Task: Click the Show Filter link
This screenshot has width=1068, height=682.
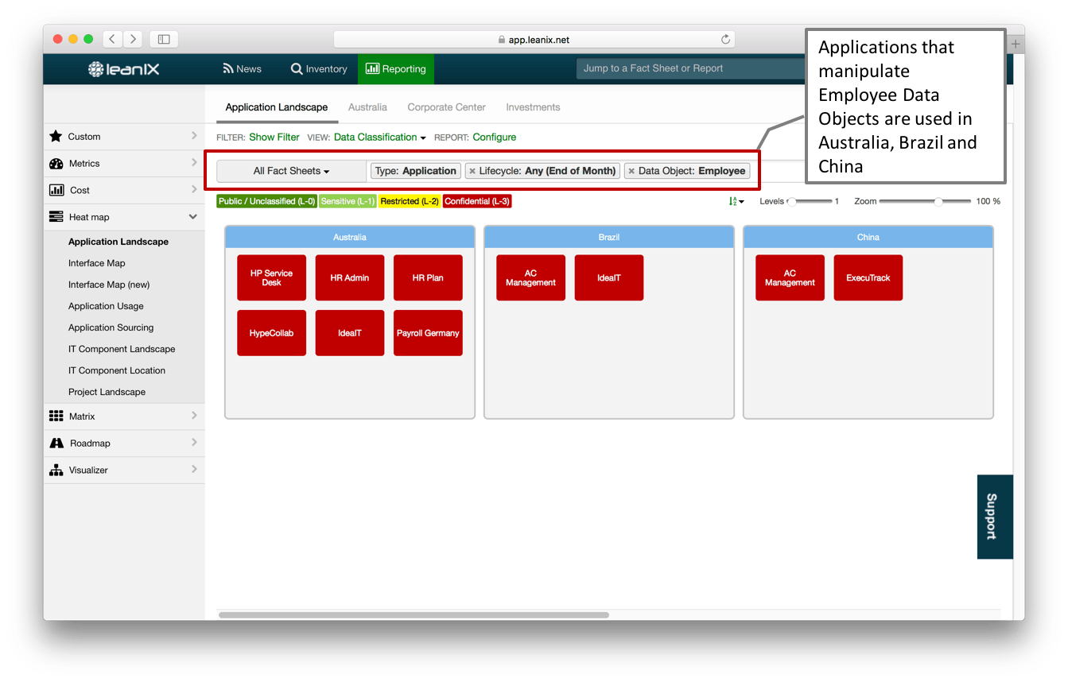Action: point(274,137)
